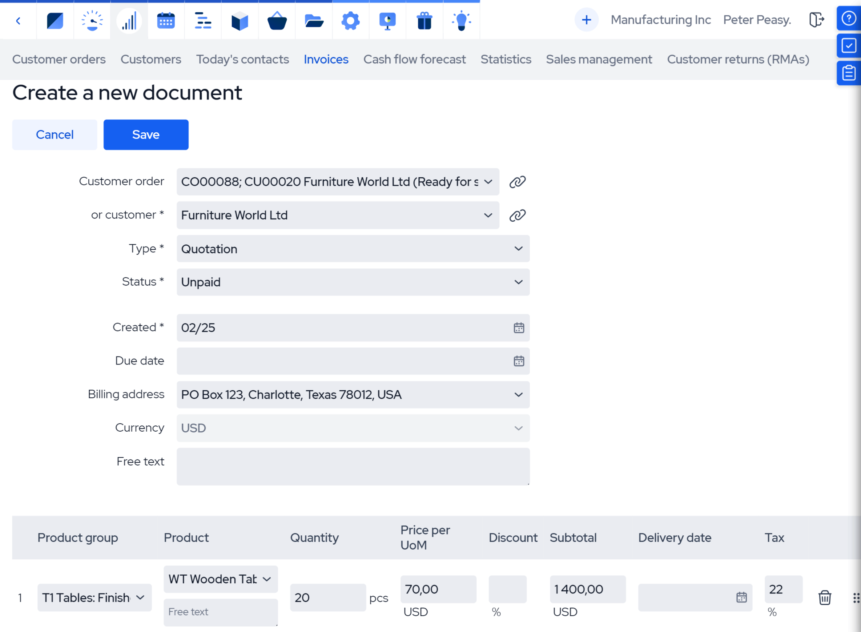Open the blue question mark help icon

point(848,18)
